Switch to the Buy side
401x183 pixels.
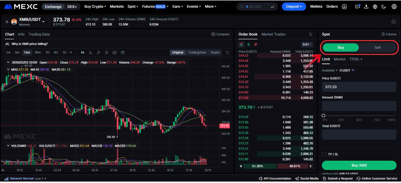pos(341,47)
